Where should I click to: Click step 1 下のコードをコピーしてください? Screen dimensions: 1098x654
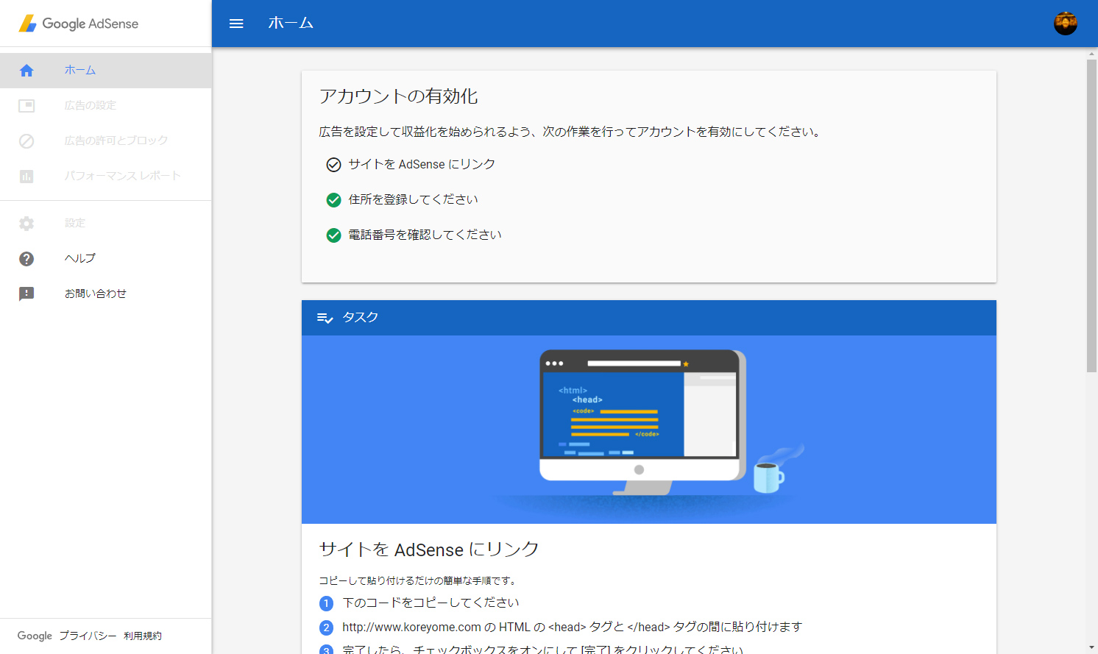(431, 603)
